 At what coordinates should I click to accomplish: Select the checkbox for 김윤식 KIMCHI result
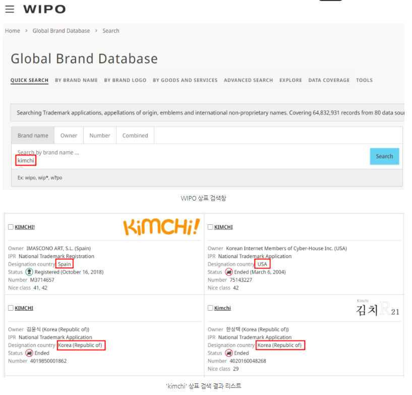(11, 308)
